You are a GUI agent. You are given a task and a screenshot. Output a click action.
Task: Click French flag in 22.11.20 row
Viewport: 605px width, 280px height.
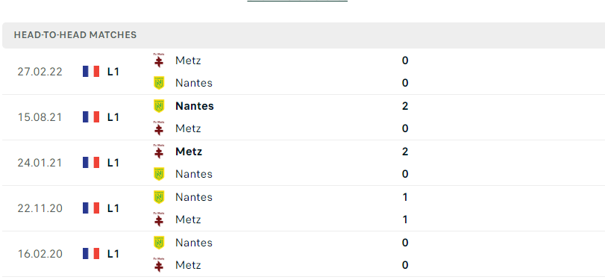[x=91, y=208]
